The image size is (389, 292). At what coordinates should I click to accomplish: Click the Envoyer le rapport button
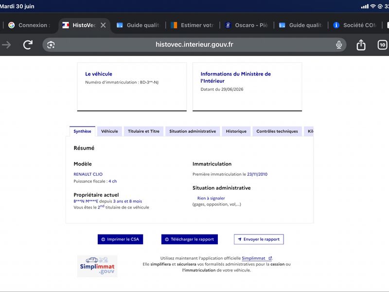point(259,239)
